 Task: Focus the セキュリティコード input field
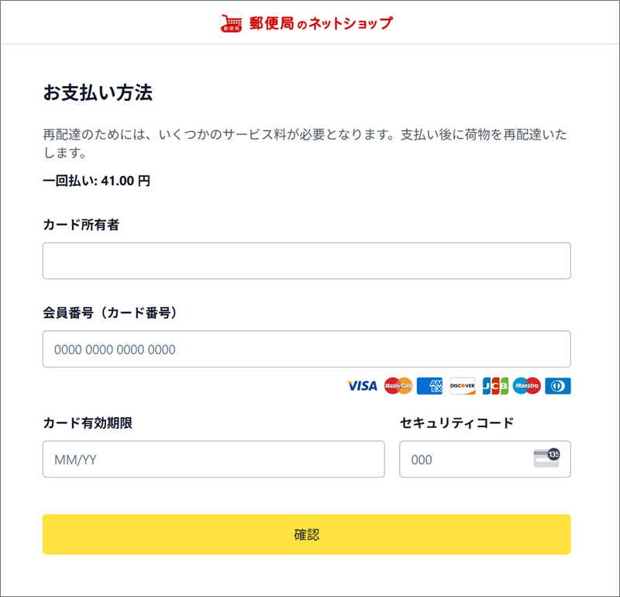pyautogui.click(x=485, y=459)
